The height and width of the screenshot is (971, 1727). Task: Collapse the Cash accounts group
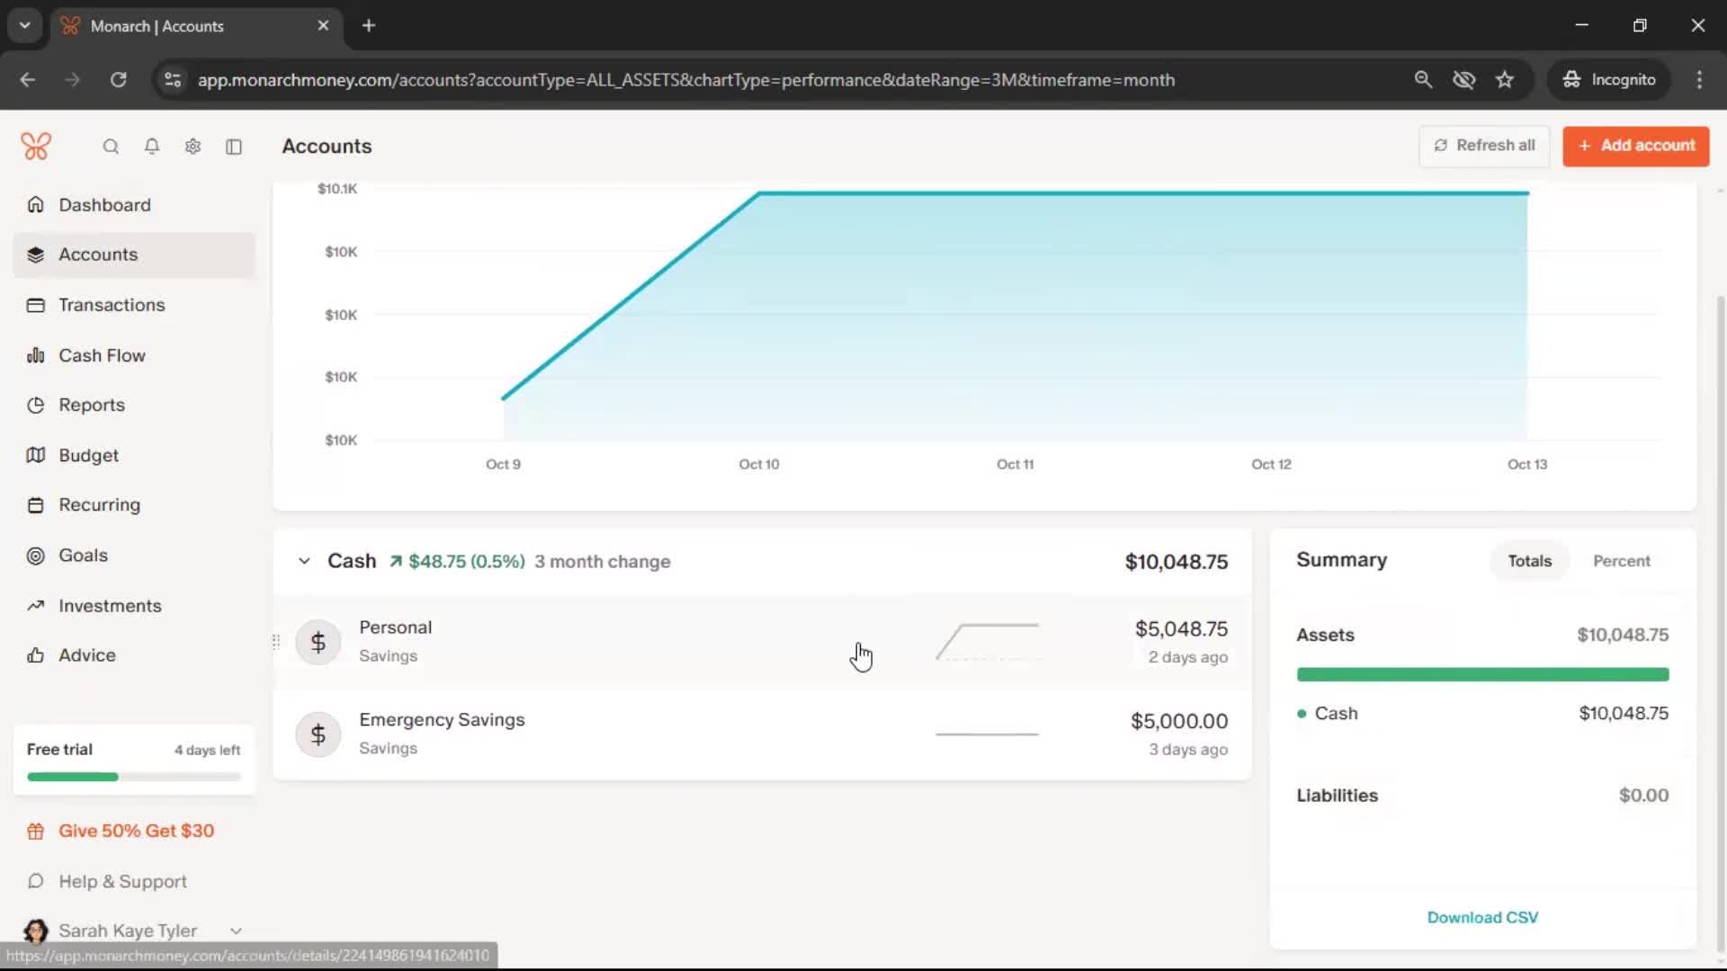304,561
